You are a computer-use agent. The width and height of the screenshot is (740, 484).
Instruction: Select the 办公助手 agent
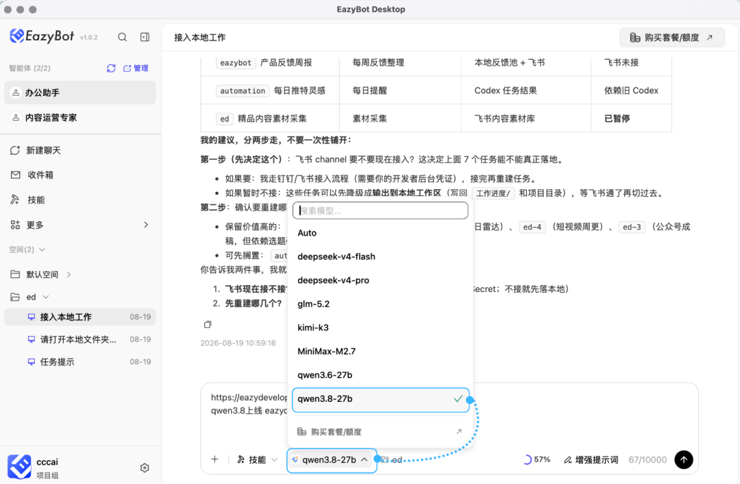click(x=80, y=93)
